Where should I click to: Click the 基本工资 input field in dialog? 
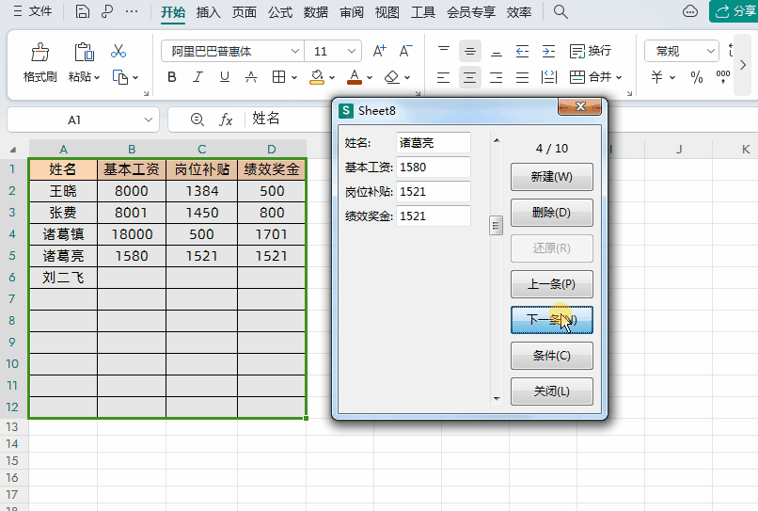click(x=434, y=168)
